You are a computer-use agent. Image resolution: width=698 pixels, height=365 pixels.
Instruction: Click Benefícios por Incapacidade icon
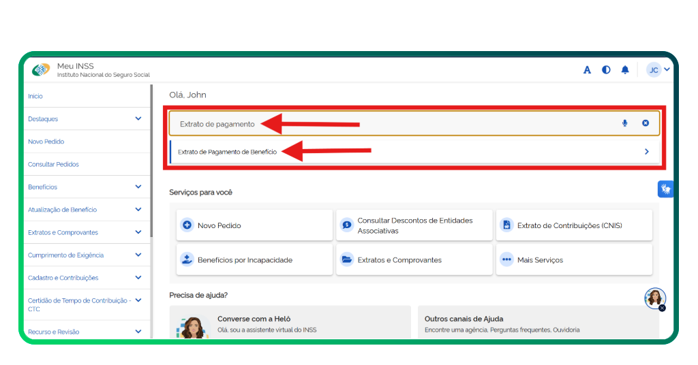tap(187, 259)
